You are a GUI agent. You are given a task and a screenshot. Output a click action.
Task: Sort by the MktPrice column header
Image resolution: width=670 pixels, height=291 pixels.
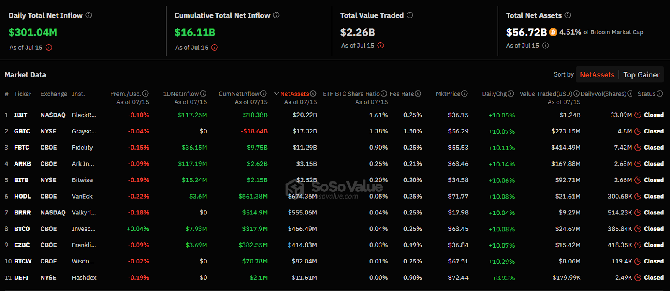[448, 94]
